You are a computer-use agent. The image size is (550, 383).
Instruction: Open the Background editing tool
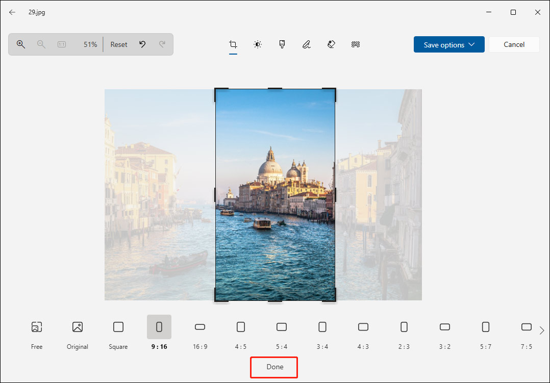pyautogui.click(x=356, y=44)
